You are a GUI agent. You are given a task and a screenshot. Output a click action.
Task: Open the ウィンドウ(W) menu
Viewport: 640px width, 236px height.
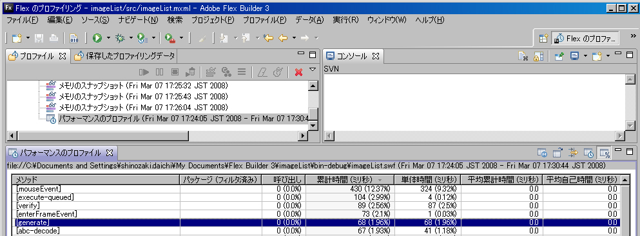coord(387,19)
